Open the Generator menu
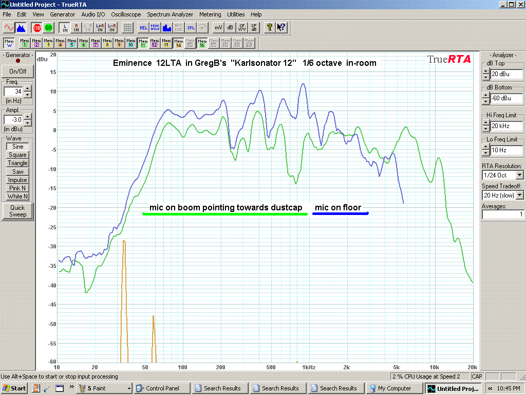Image resolution: width=526 pixels, height=395 pixels. click(x=62, y=14)
